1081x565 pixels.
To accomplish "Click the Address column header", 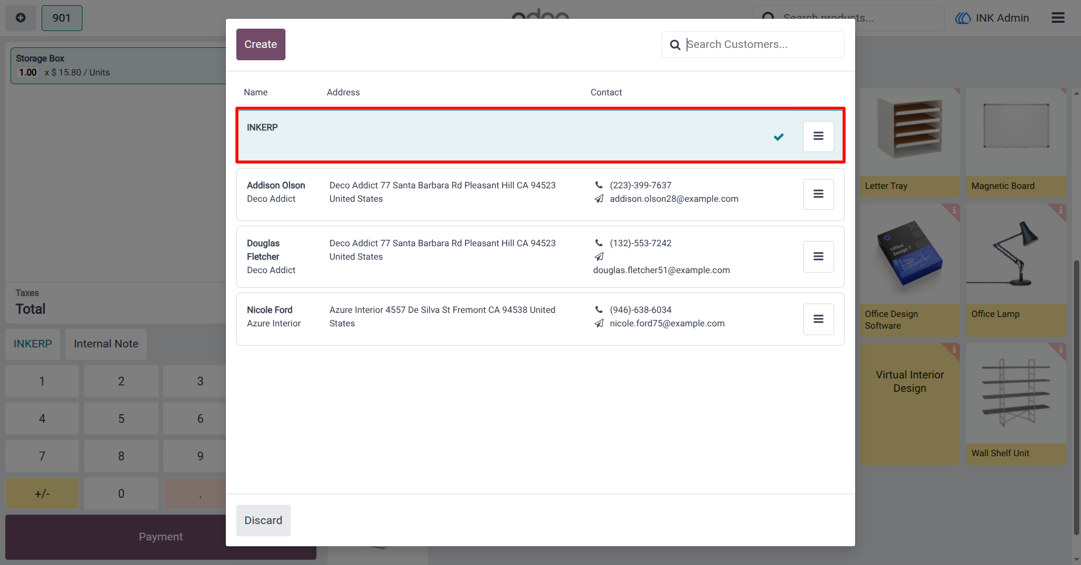I will (343, 92).
